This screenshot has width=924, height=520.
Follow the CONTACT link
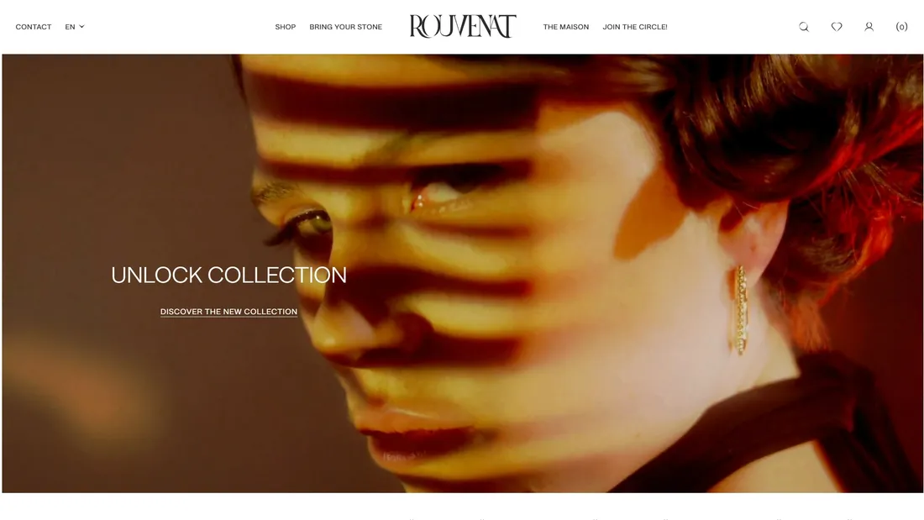coord(34,27)
